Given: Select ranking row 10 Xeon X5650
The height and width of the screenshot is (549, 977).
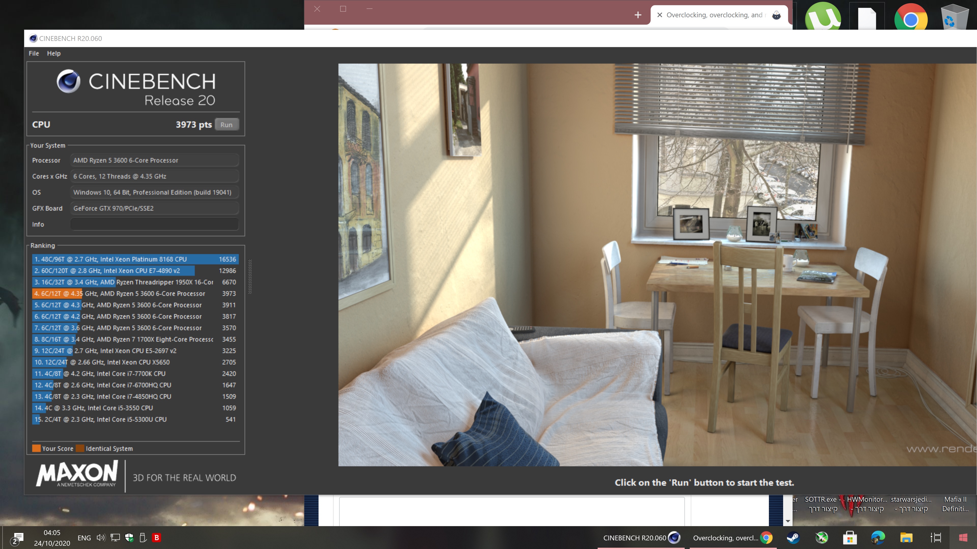Looking at the screenshot, I should (135, 362).
